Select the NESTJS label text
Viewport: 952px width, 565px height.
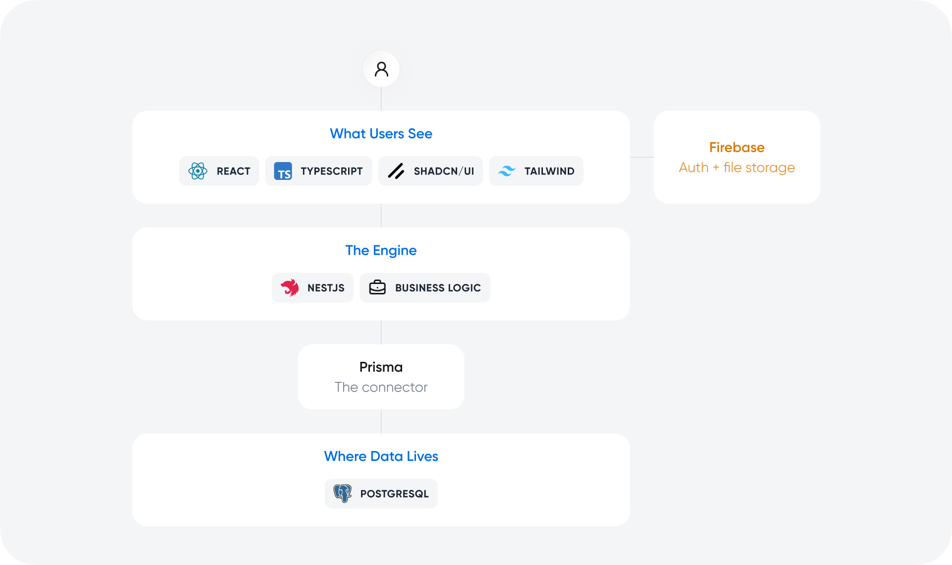tap(326, 288)
